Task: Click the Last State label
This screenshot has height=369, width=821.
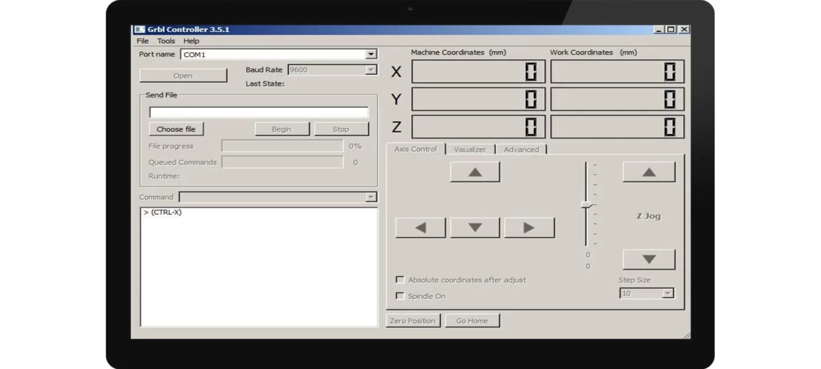Action: [x=265, y=84]
